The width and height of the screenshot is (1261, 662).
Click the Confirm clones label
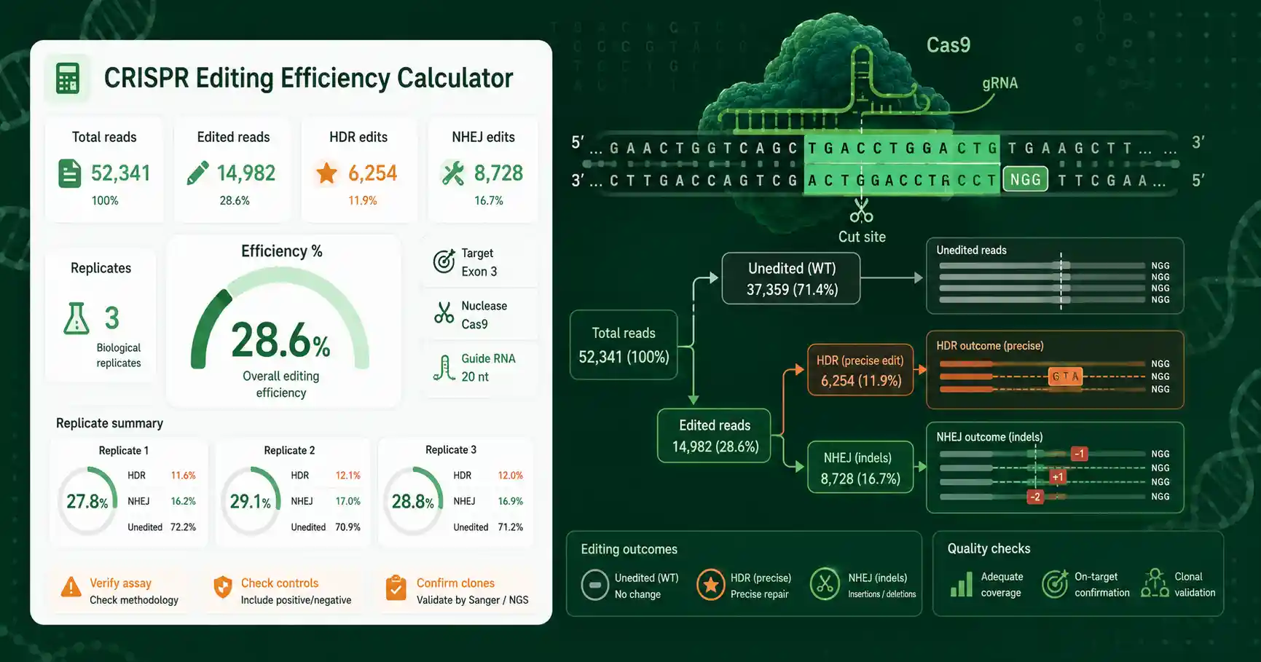coord(455,583)
